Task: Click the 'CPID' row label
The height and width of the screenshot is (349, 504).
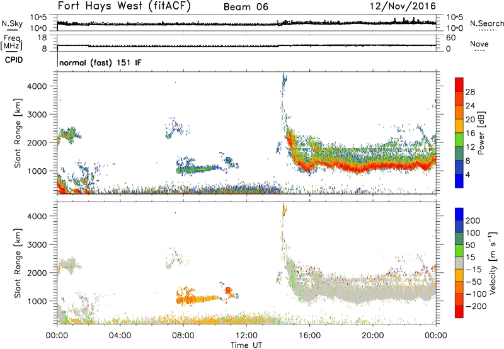Action: (x=14, y=60)
